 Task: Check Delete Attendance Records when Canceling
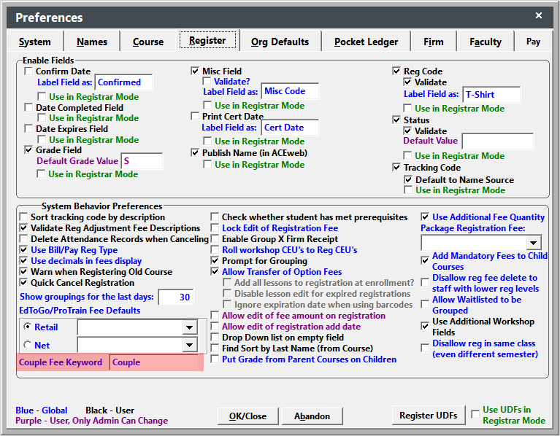(23, 239)
